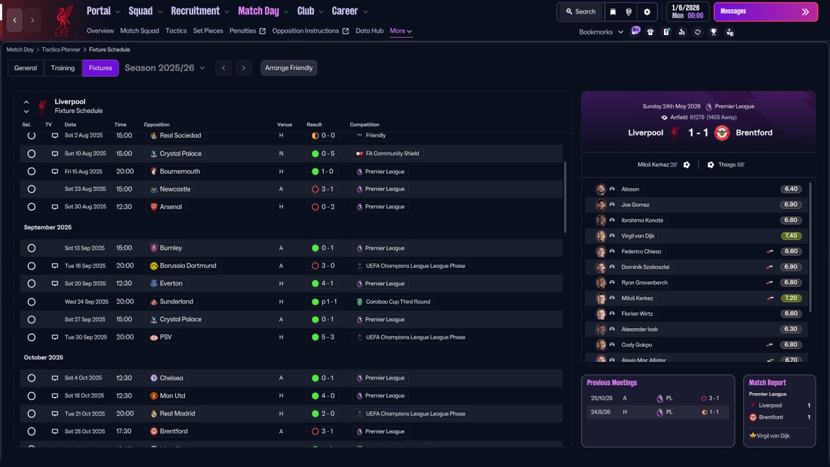Click the TV icon for the Bournemouth fixture
This screenshot has height=467, width=830.
tap(55, 172)
